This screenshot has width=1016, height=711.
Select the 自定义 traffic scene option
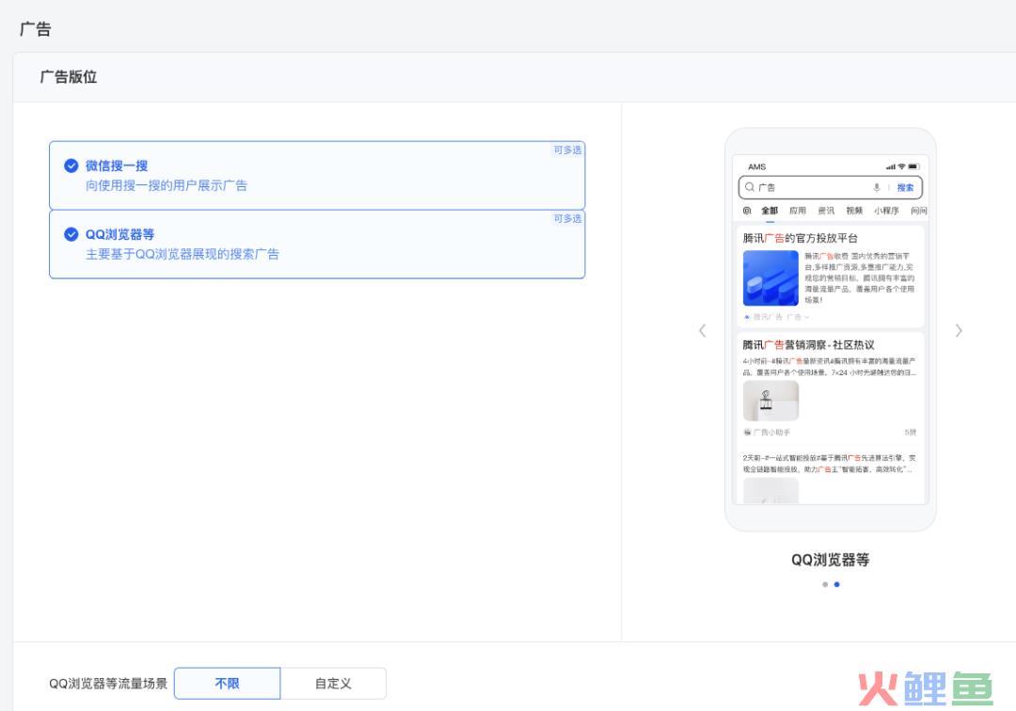tap(333, 683)
